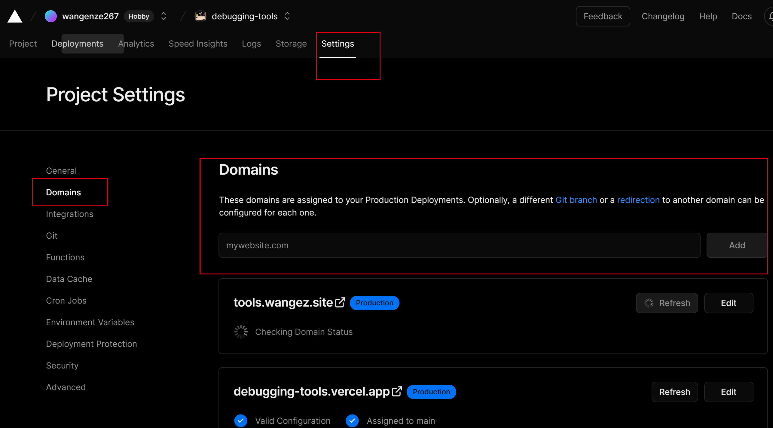Viewport: 773px width, 428px height.
Task: Follow the redirection link
Action: (638, 200)
